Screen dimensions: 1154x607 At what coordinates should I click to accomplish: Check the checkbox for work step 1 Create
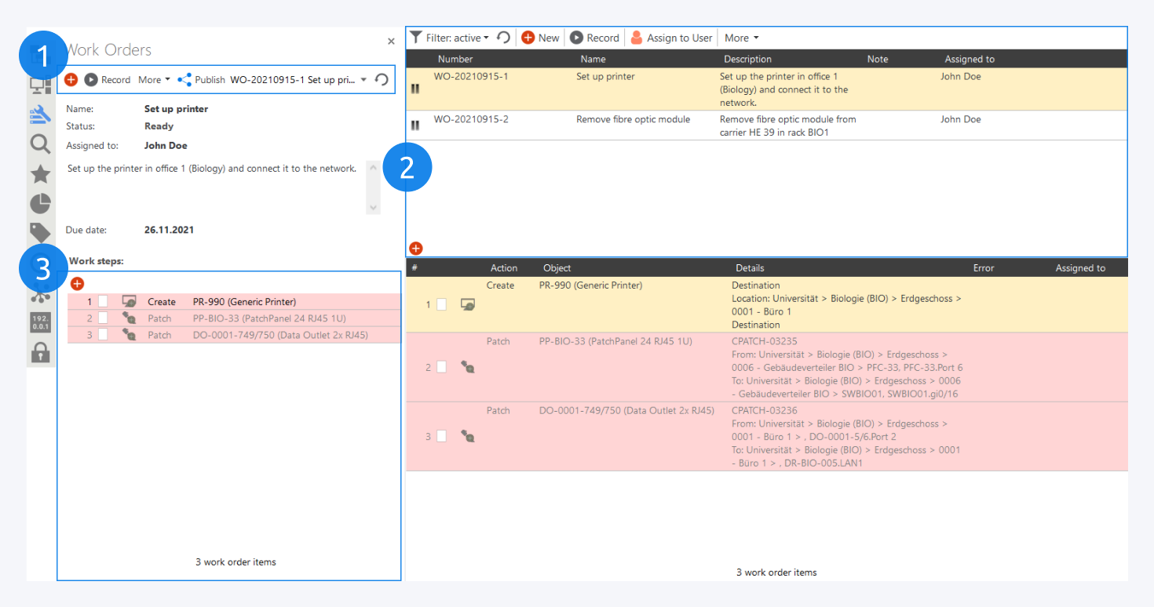pyautogui.click(x=102, y=301)
